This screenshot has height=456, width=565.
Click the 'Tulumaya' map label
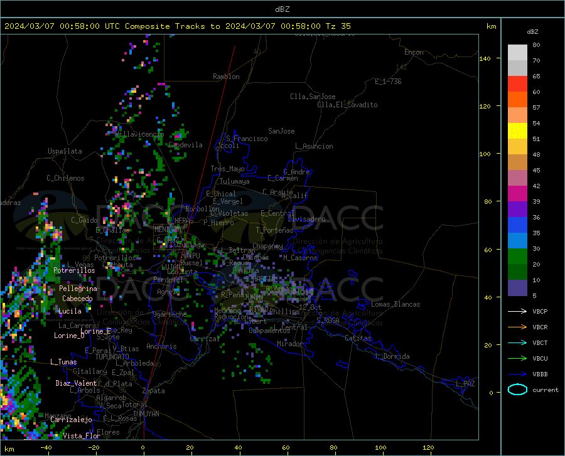[x=235, y=181]
